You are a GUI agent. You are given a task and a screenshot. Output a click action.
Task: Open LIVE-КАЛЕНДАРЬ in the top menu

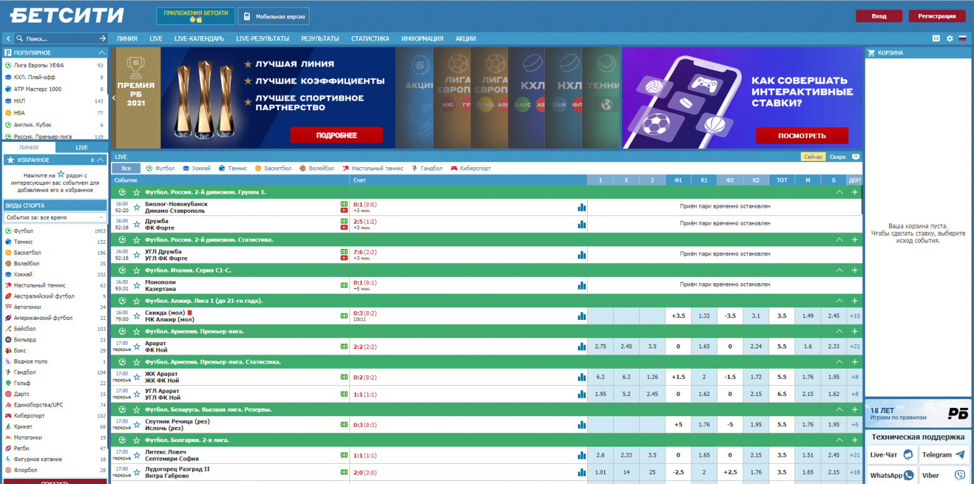point(199,39)
